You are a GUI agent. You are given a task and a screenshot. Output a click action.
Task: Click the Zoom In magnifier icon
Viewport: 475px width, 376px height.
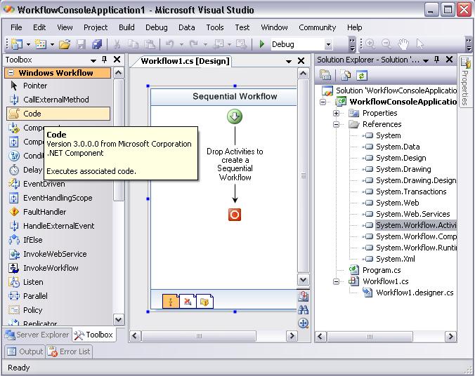click(x=370, y=44)
